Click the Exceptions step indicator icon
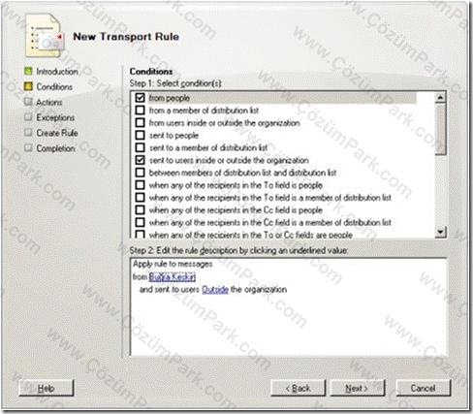 (28, 117)
